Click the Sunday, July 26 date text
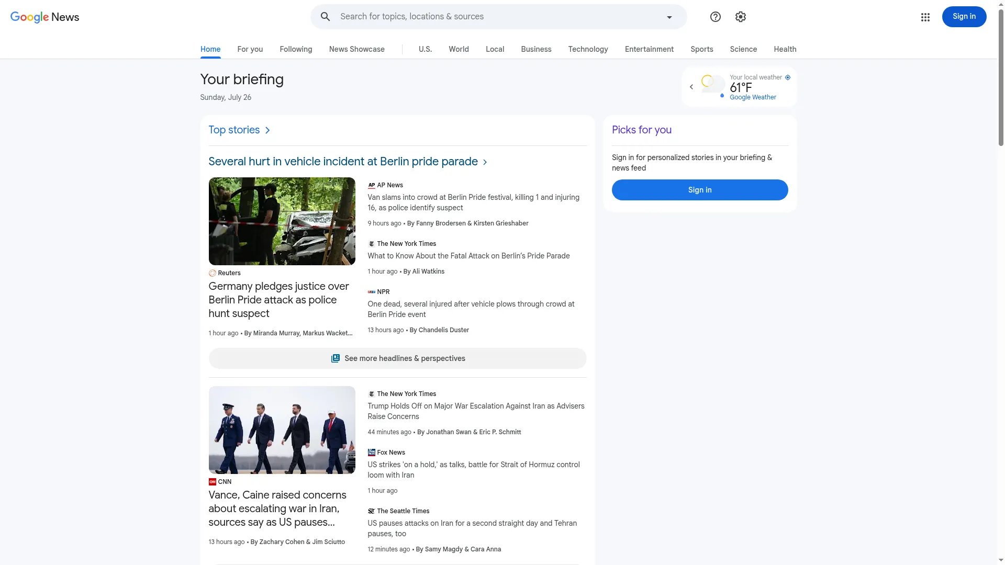Image resolution: width=1005 pixels, height=565 pixels. 226,97
